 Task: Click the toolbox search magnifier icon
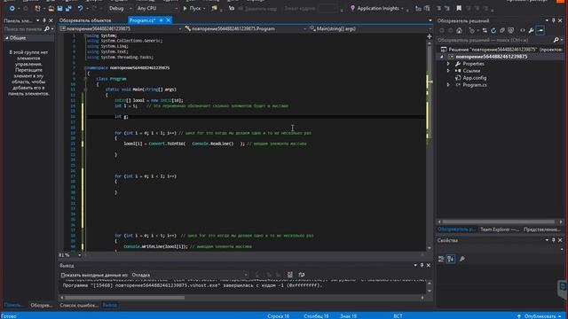point(47,29)
